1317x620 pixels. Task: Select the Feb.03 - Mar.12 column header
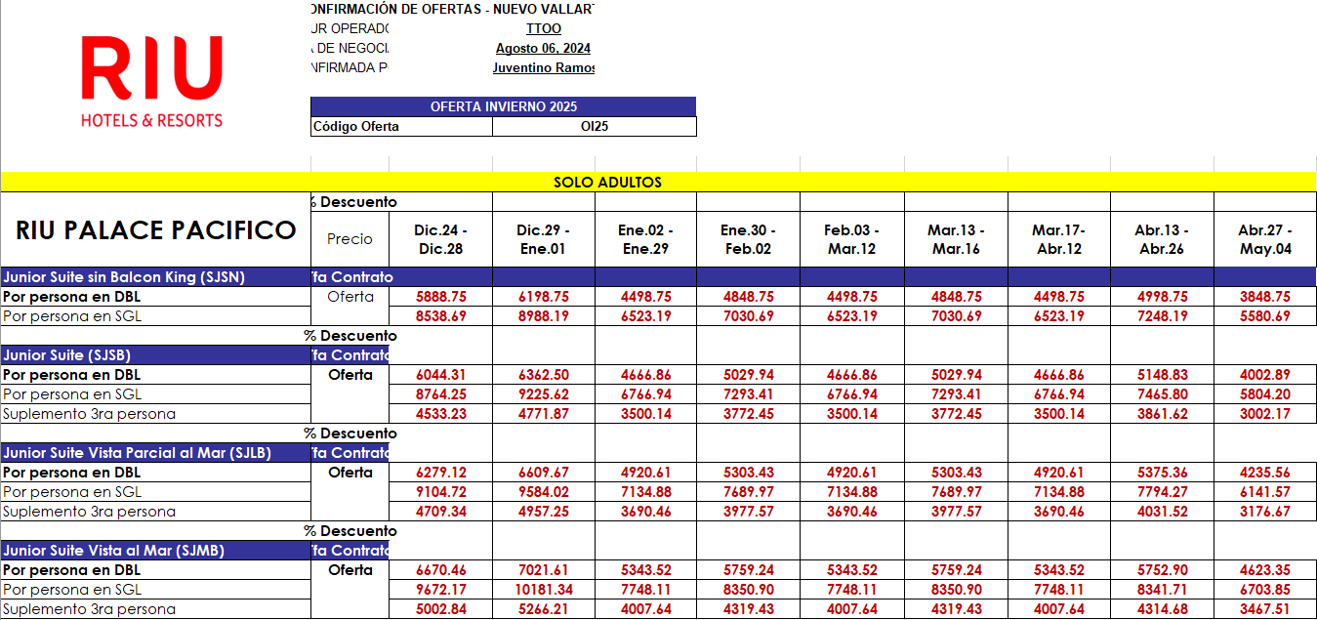pos(851,239)
